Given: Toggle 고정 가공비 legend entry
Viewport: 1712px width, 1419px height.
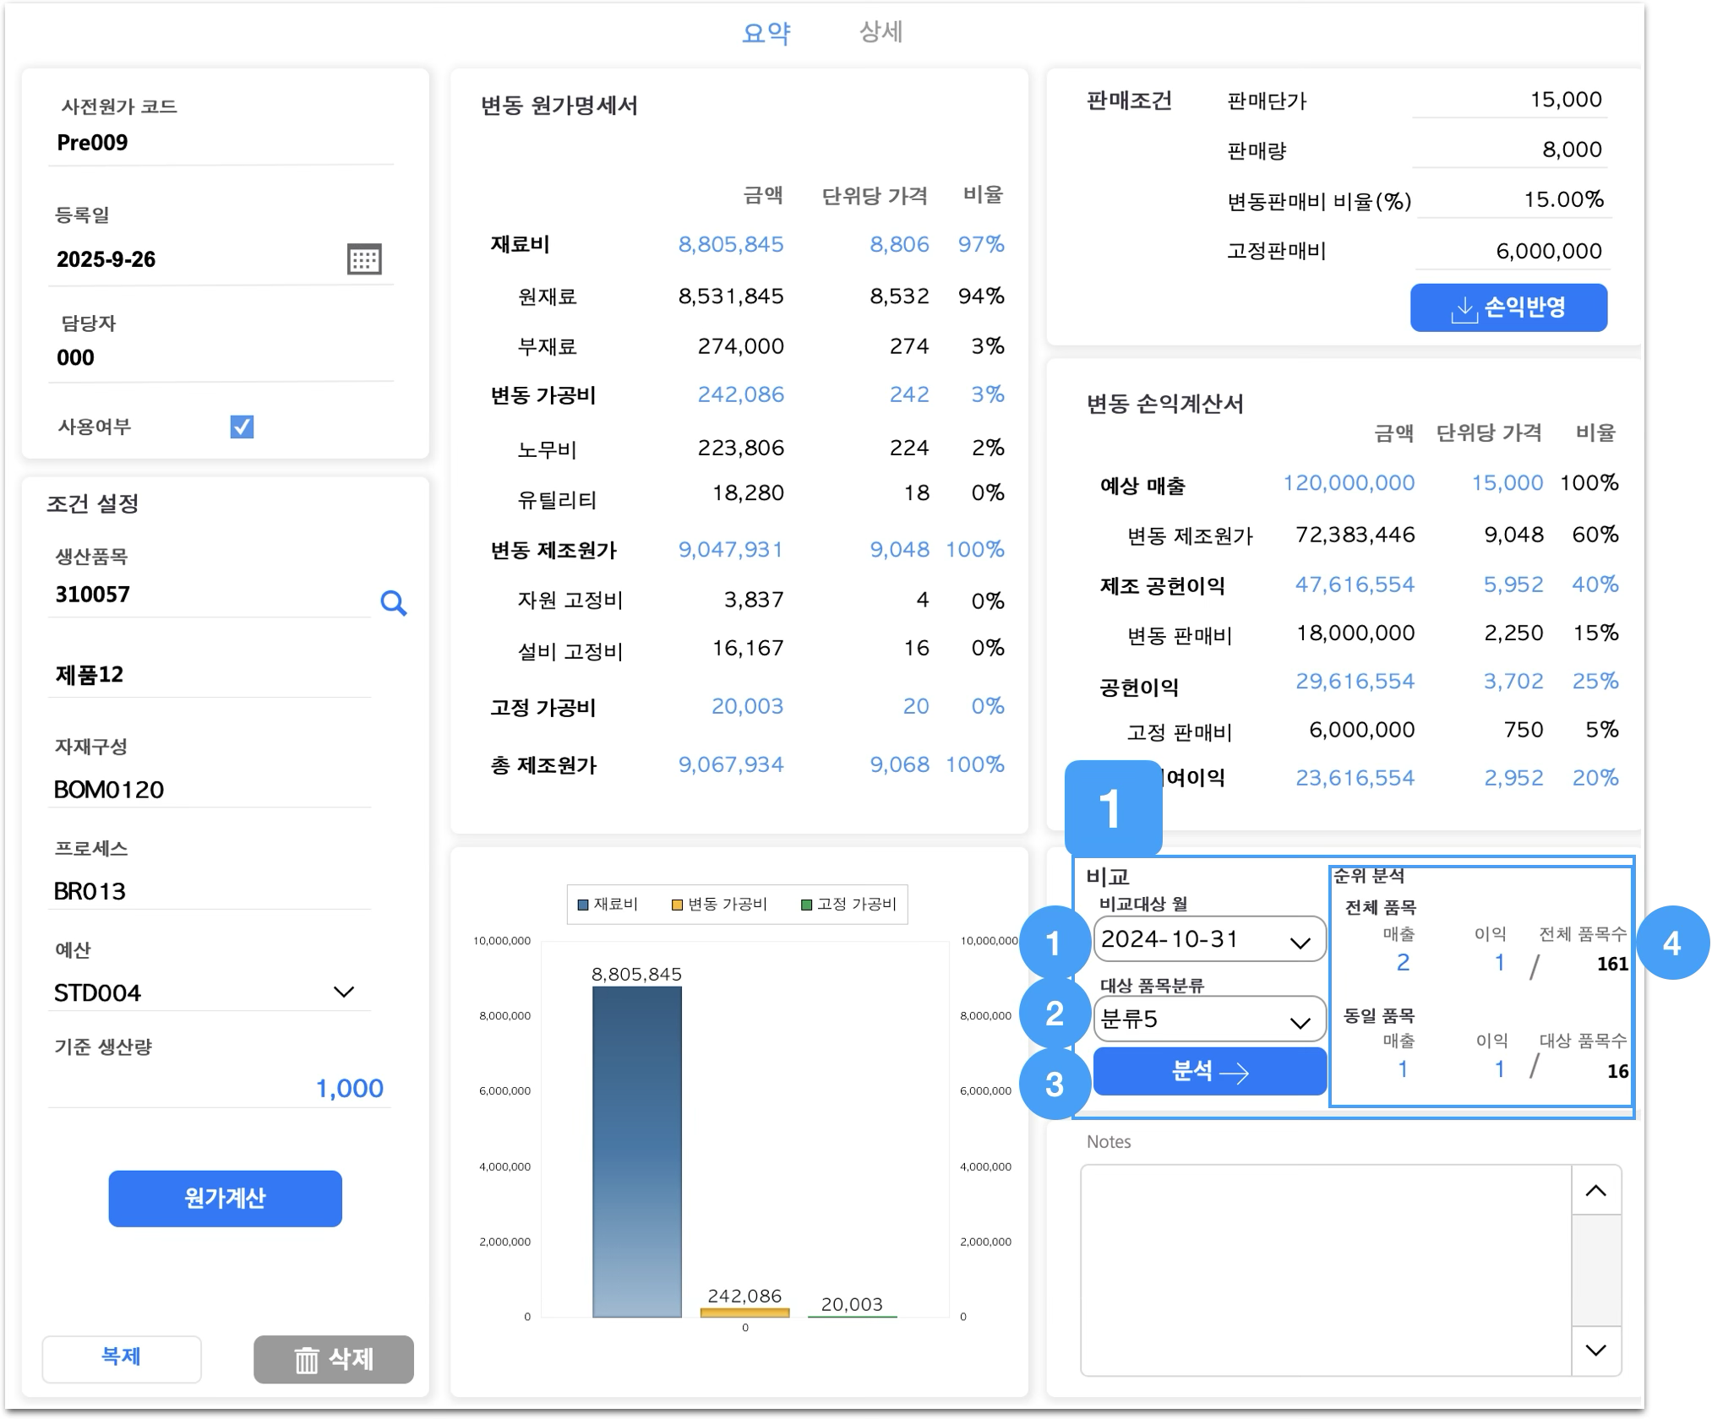Looking at the screenshot, I should [848, 905].
